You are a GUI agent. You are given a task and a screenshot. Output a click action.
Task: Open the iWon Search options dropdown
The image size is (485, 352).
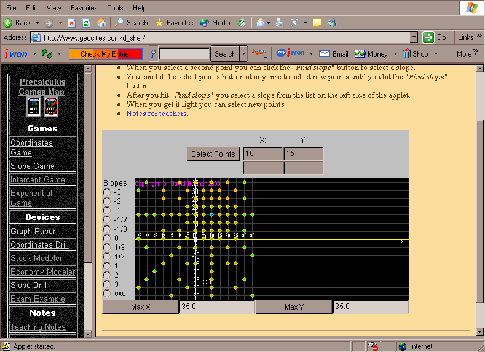click(x=244, y=54)
